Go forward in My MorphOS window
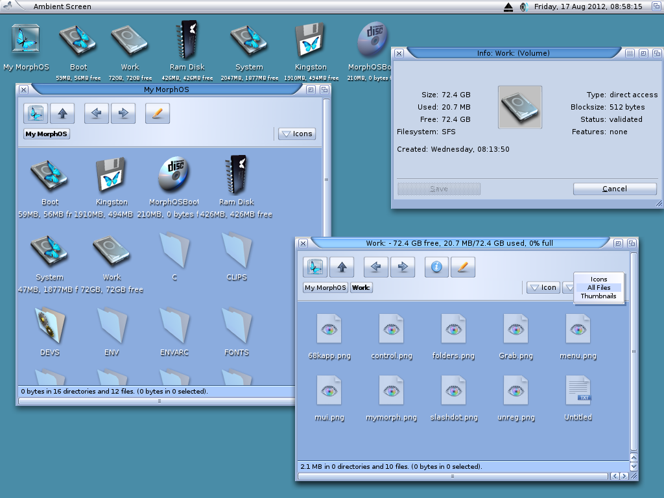664x498 pixels. pyautogui.click(x=123, y=113)
